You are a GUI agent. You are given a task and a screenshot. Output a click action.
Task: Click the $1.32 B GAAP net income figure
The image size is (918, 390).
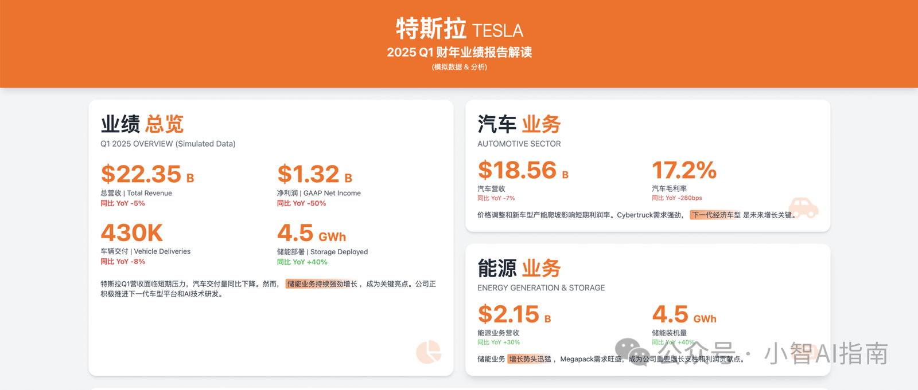click(314, 174)
